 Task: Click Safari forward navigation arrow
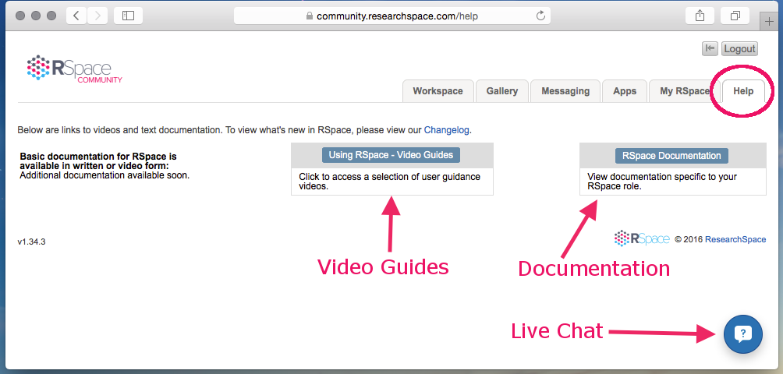point(97,16)
